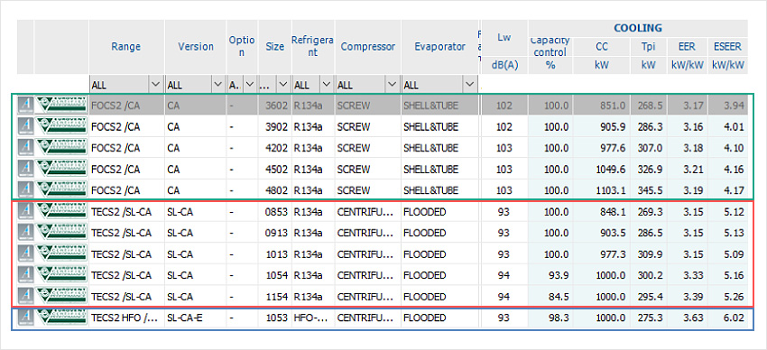Click the COOLING group header
Image resolution: width=767 pixels, height=350 pixels.
[638, 28]
